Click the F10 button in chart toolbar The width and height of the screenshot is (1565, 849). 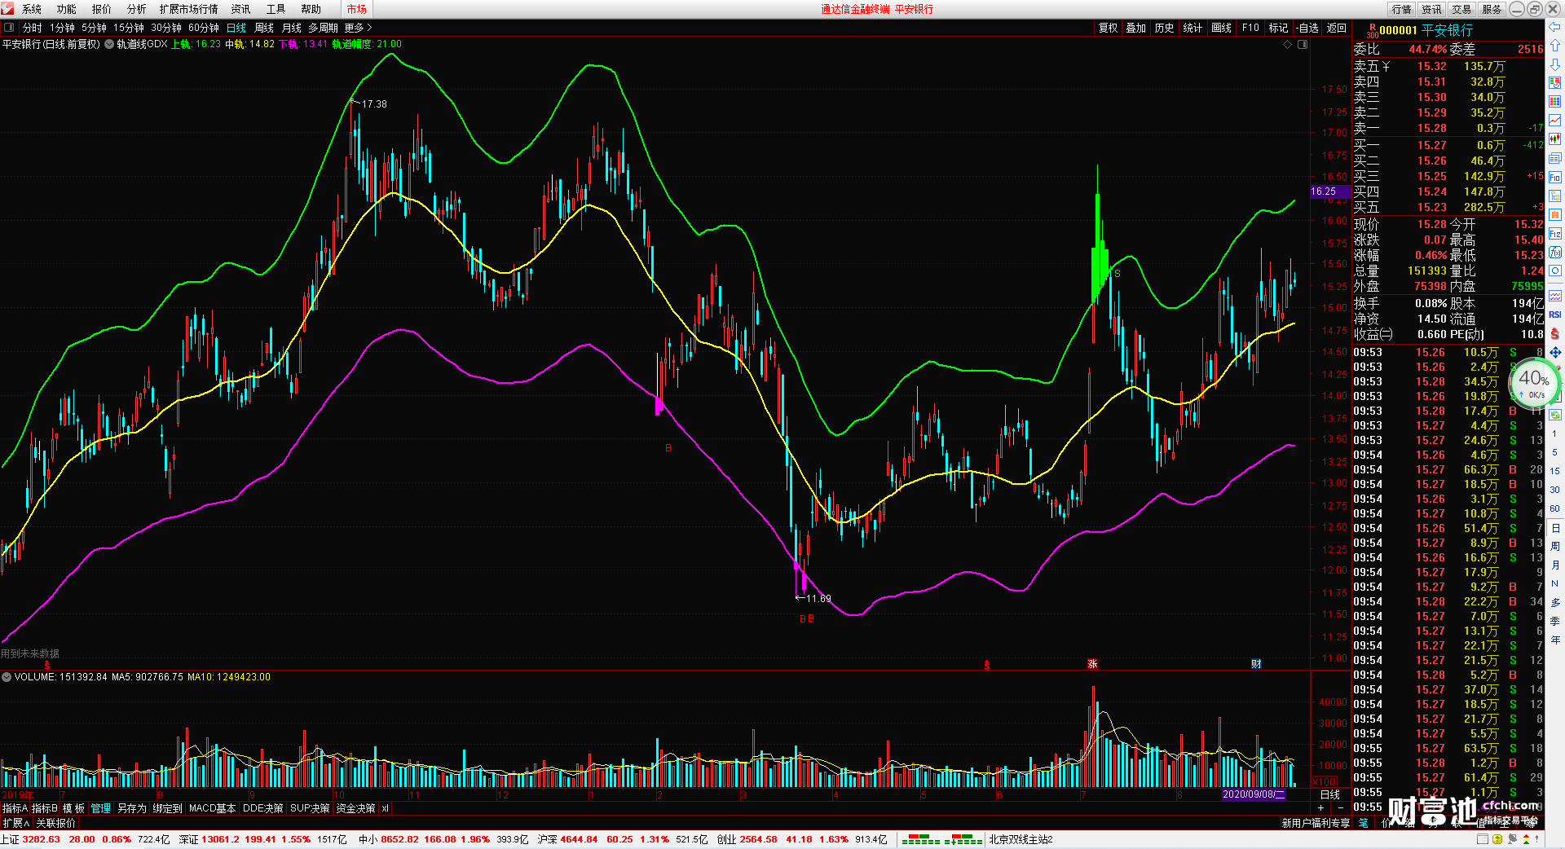coord(1250,28)
